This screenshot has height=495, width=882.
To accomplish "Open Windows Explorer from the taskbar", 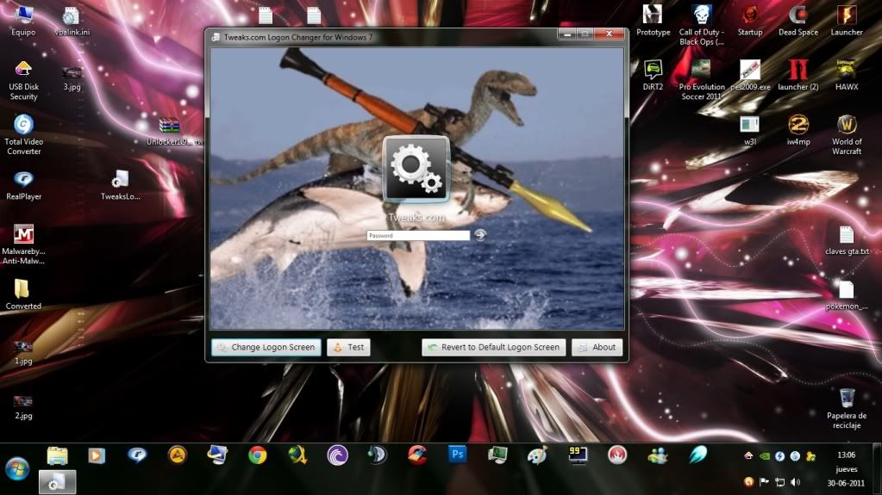I will 58,455.
